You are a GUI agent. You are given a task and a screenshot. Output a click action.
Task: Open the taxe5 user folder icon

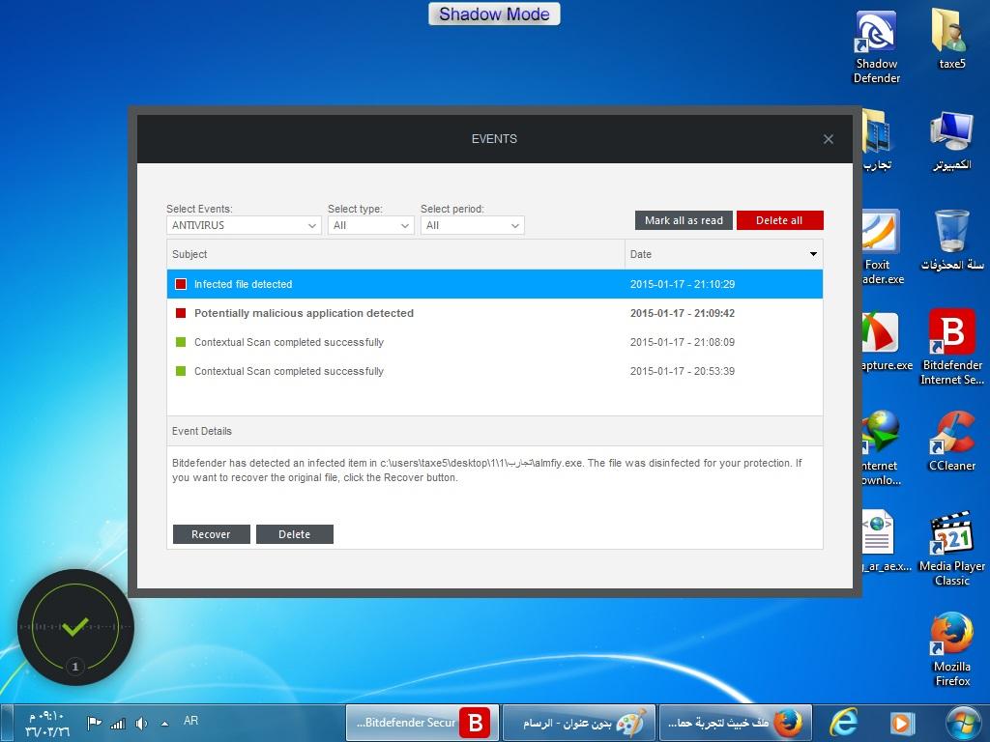point(952,39)
